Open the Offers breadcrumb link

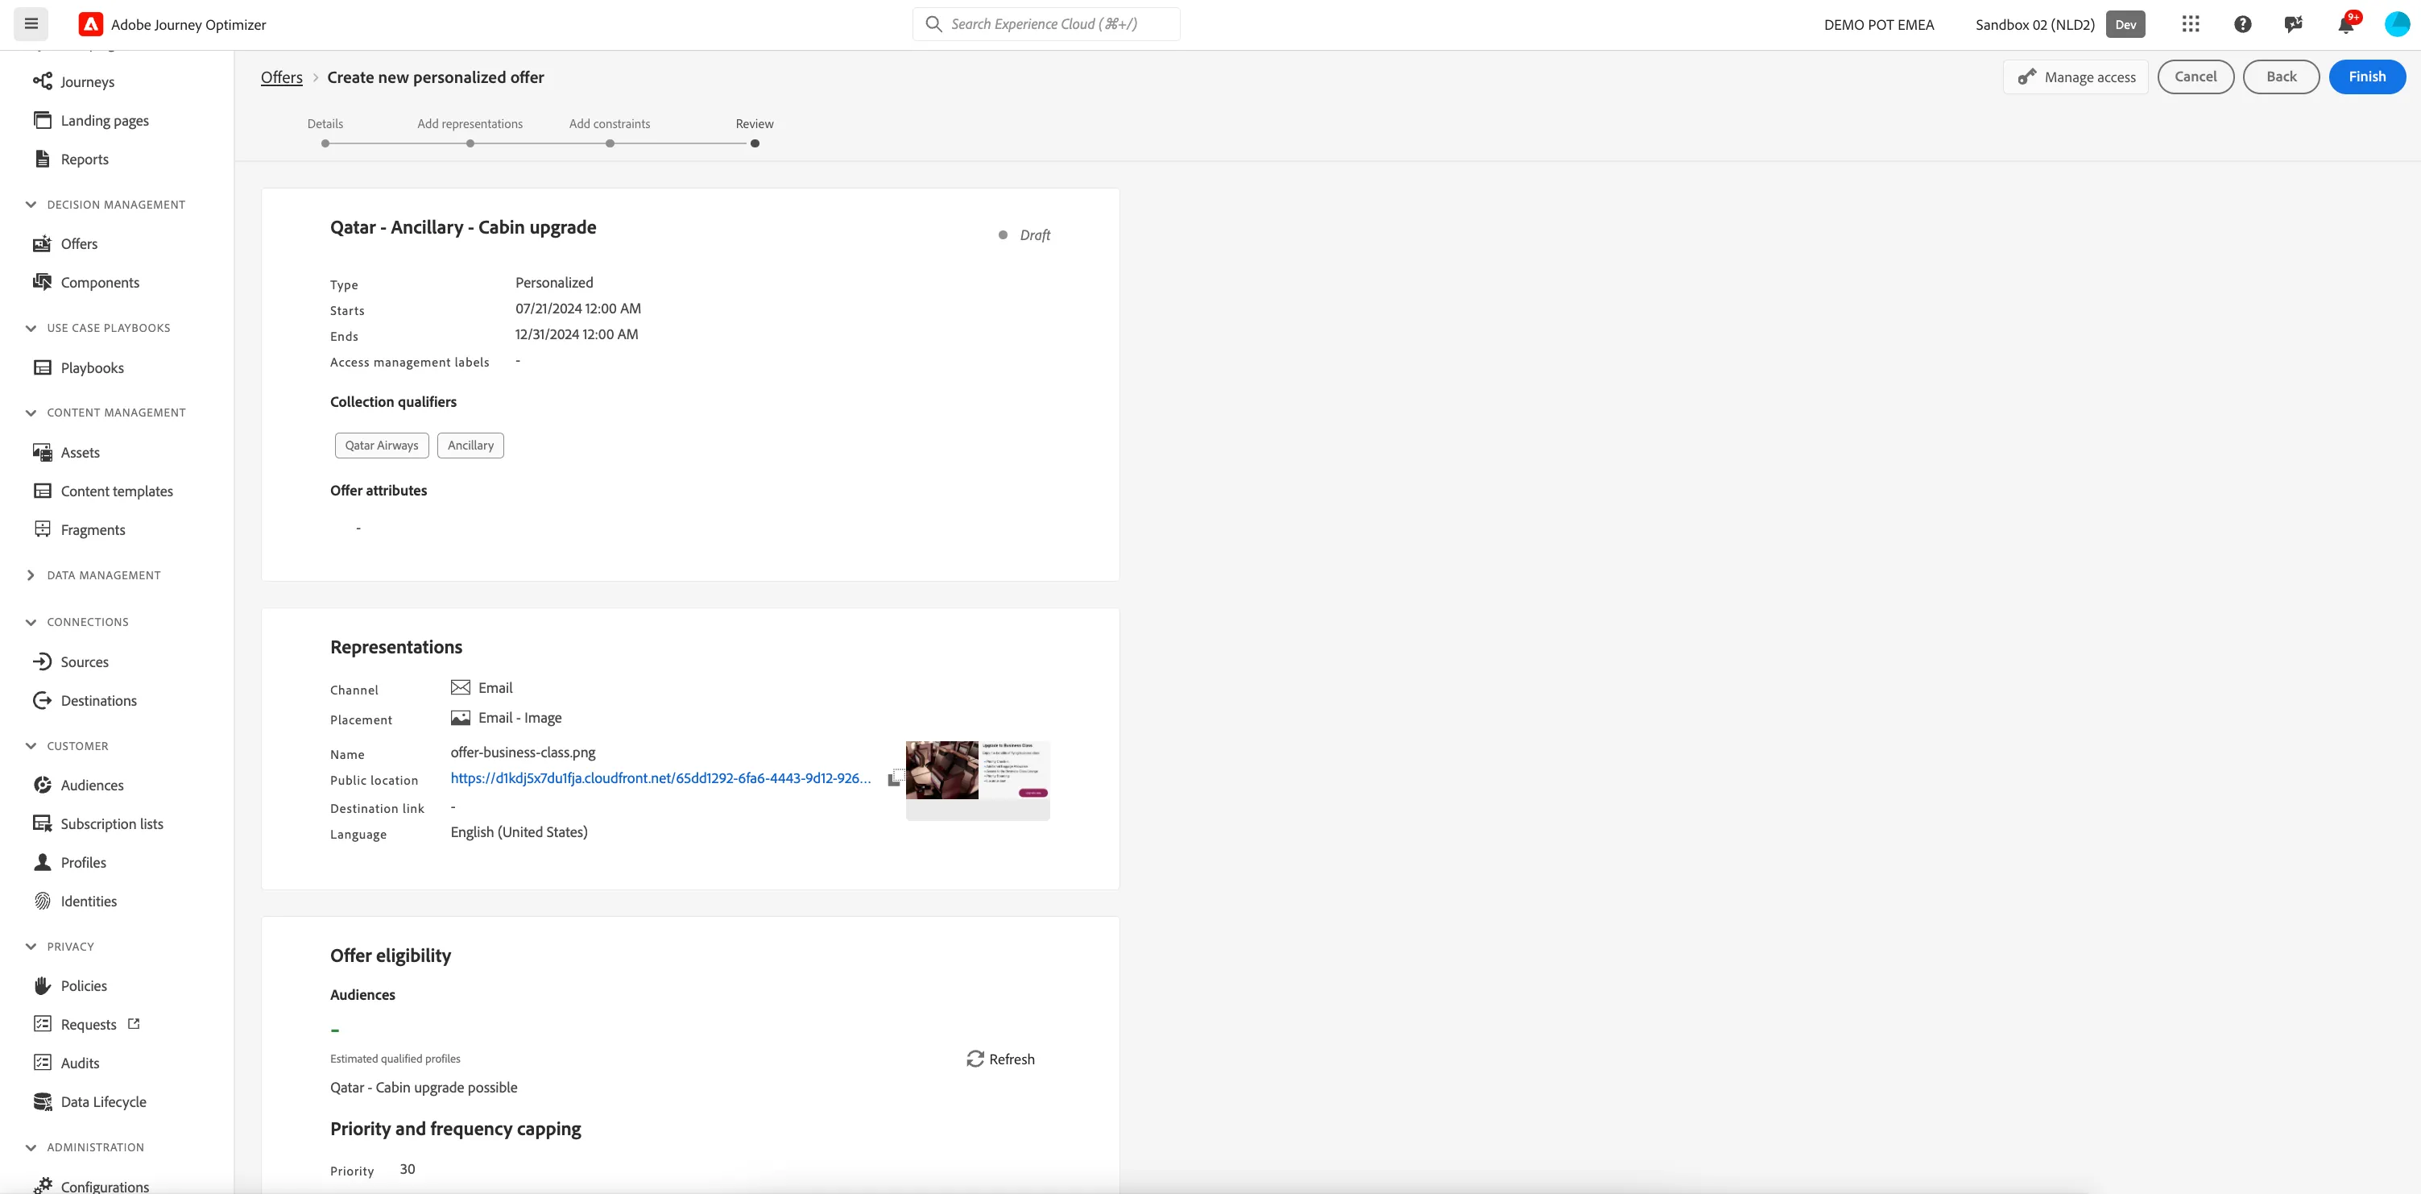point(282,77)
